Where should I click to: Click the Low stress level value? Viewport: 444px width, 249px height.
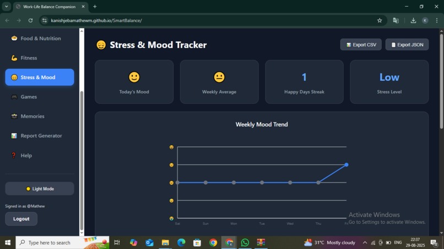[389, 77]
